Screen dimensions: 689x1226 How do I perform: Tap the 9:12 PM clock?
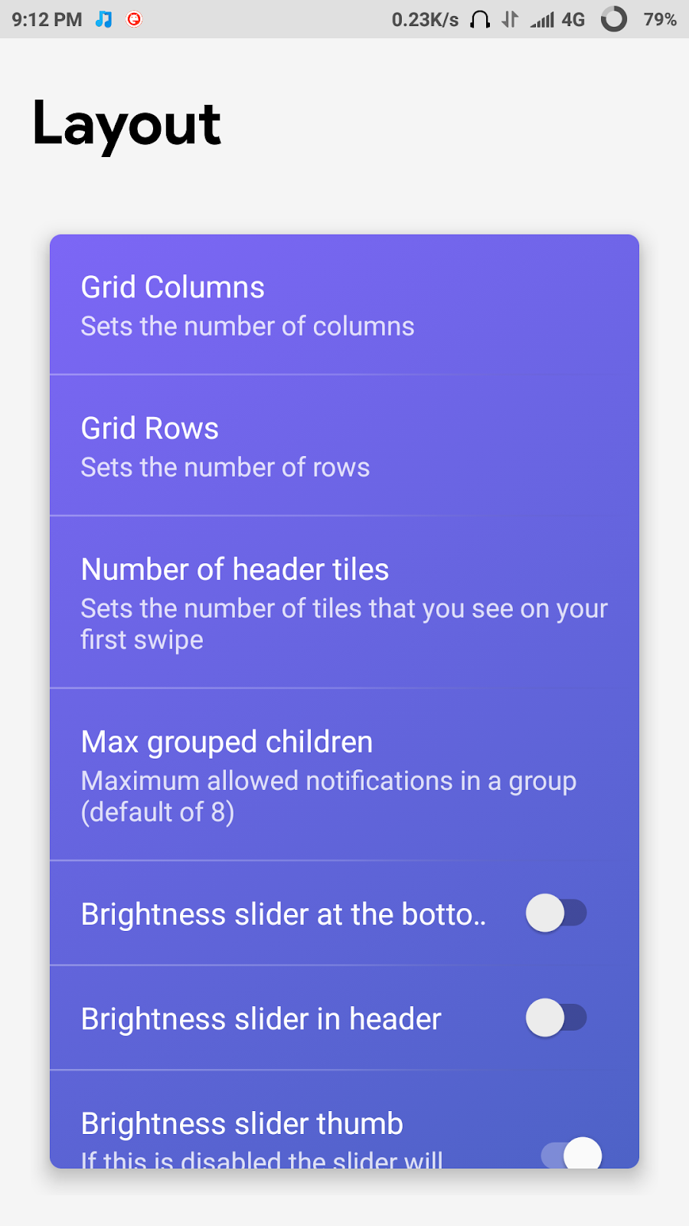[x=47, y=20]
